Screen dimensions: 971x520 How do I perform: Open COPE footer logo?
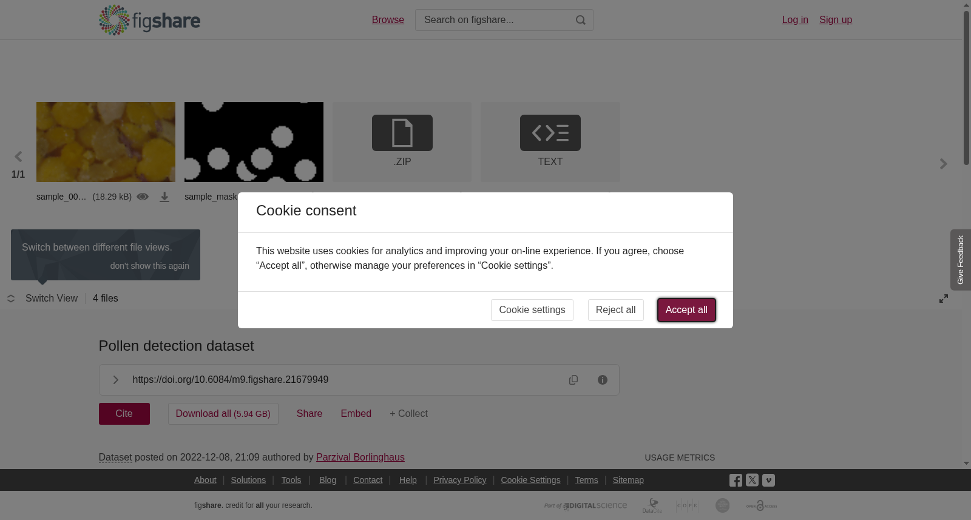[688, 505]
